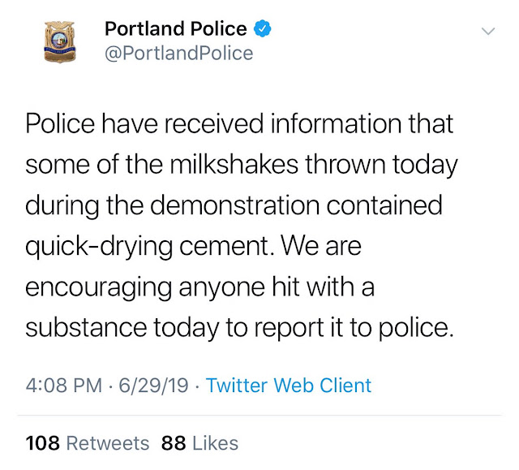519x470 pixels.
Task: View the 88 Likes list
Action: point(199,443)
